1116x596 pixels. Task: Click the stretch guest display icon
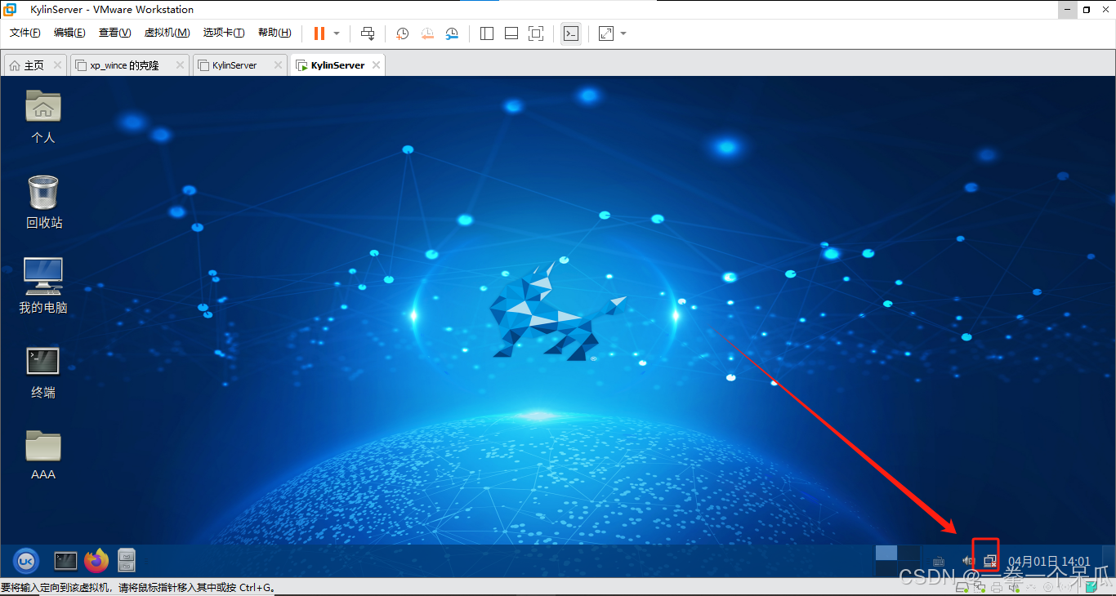(606, 33)
